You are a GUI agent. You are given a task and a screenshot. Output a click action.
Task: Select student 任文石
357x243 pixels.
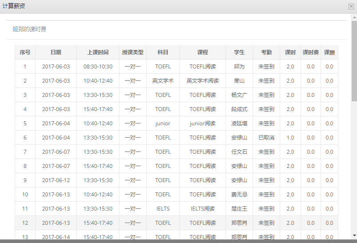point(239,151)
